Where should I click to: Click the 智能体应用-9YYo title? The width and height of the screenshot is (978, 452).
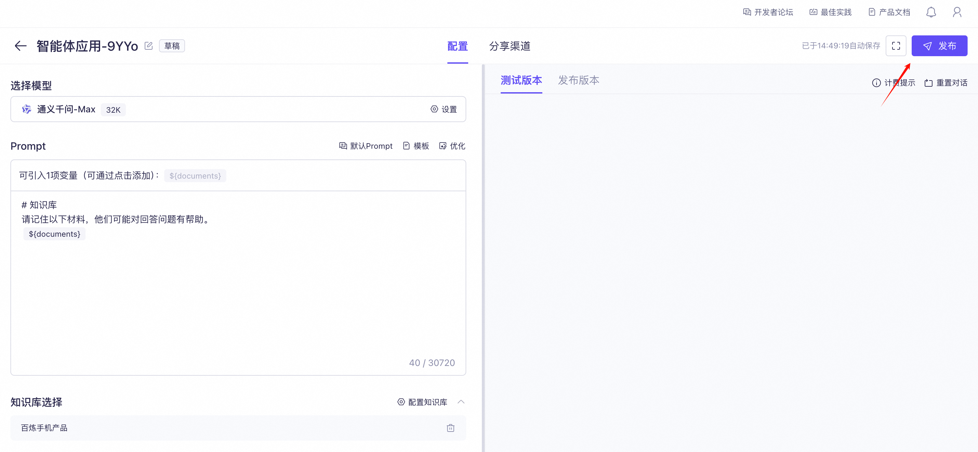coord(87,46)
